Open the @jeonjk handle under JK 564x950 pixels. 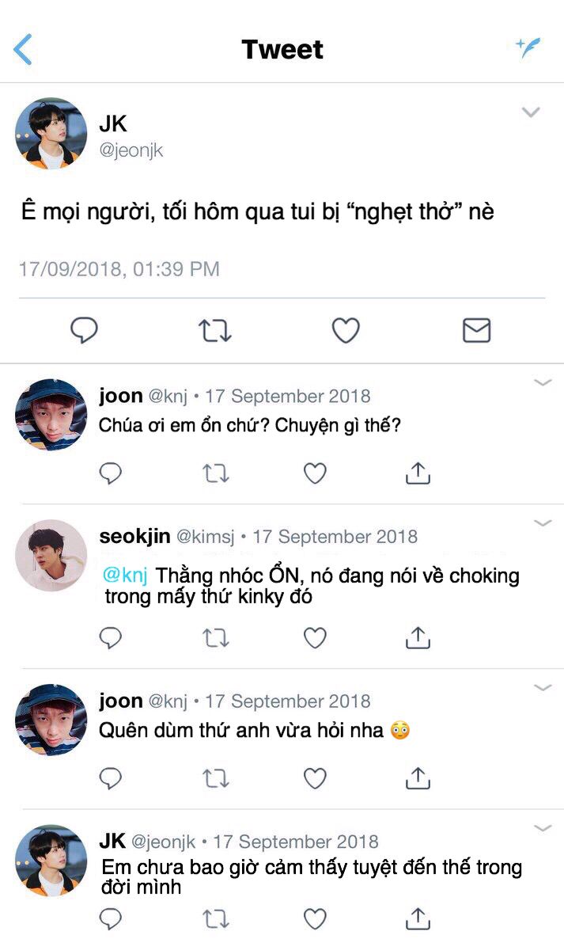131,151
